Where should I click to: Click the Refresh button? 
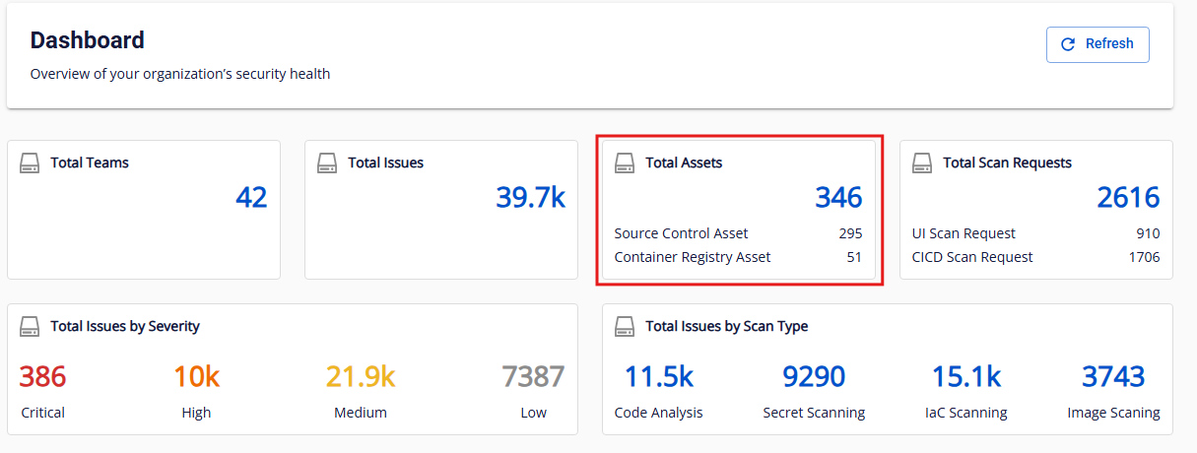click(1097, 44)
